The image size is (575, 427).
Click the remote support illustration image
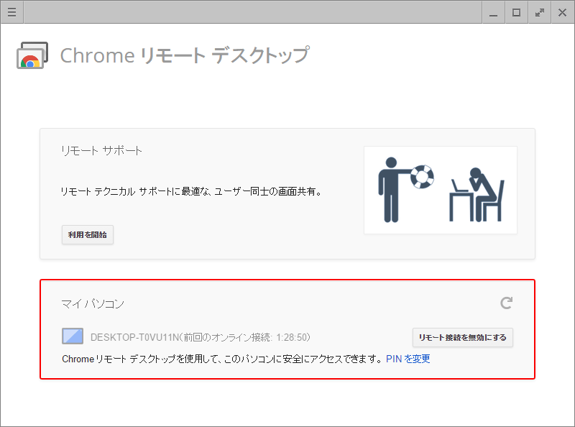click(441, 190)
